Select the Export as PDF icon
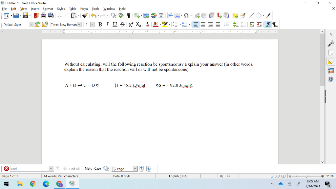This screenshot has width=336, height=189. click(36, 15)
